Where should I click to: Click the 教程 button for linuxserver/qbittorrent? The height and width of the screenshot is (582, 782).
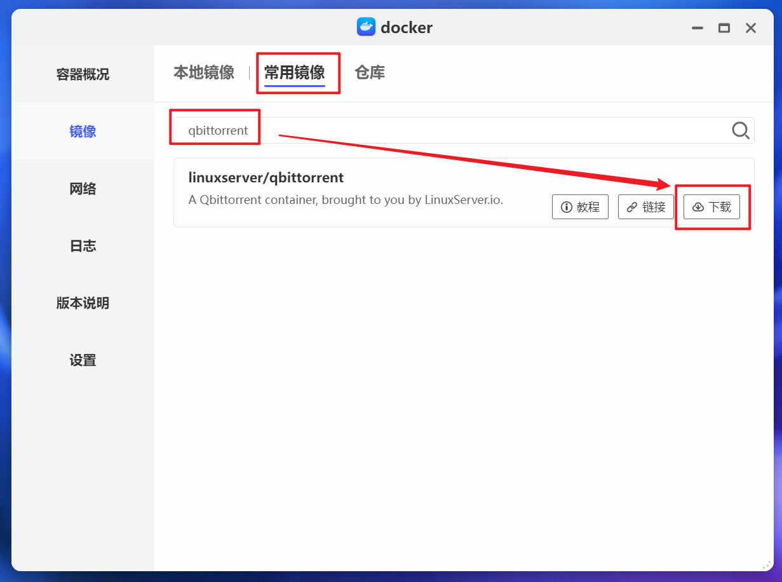coord(581,207)
